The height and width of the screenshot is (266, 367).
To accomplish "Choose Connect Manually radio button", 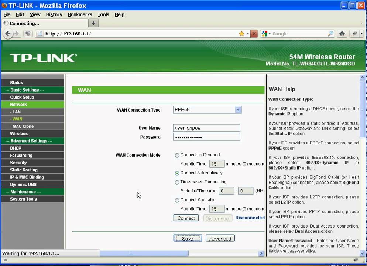I will [x=177, y=200].
